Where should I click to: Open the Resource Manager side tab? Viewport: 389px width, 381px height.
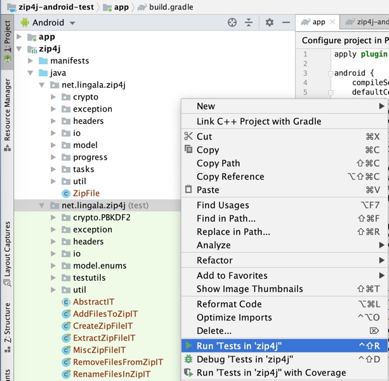7,115
